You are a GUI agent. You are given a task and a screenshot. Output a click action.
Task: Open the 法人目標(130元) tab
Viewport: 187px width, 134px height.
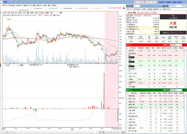(x=165, y=9)
